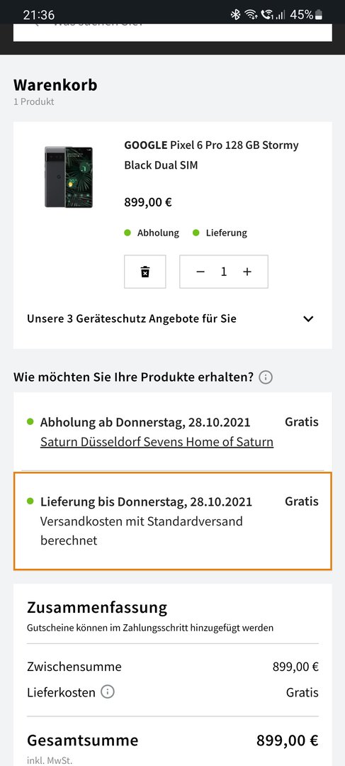
Task: Delete item with the trash icon
Action: pyautogui.click(x=145, y=272)
